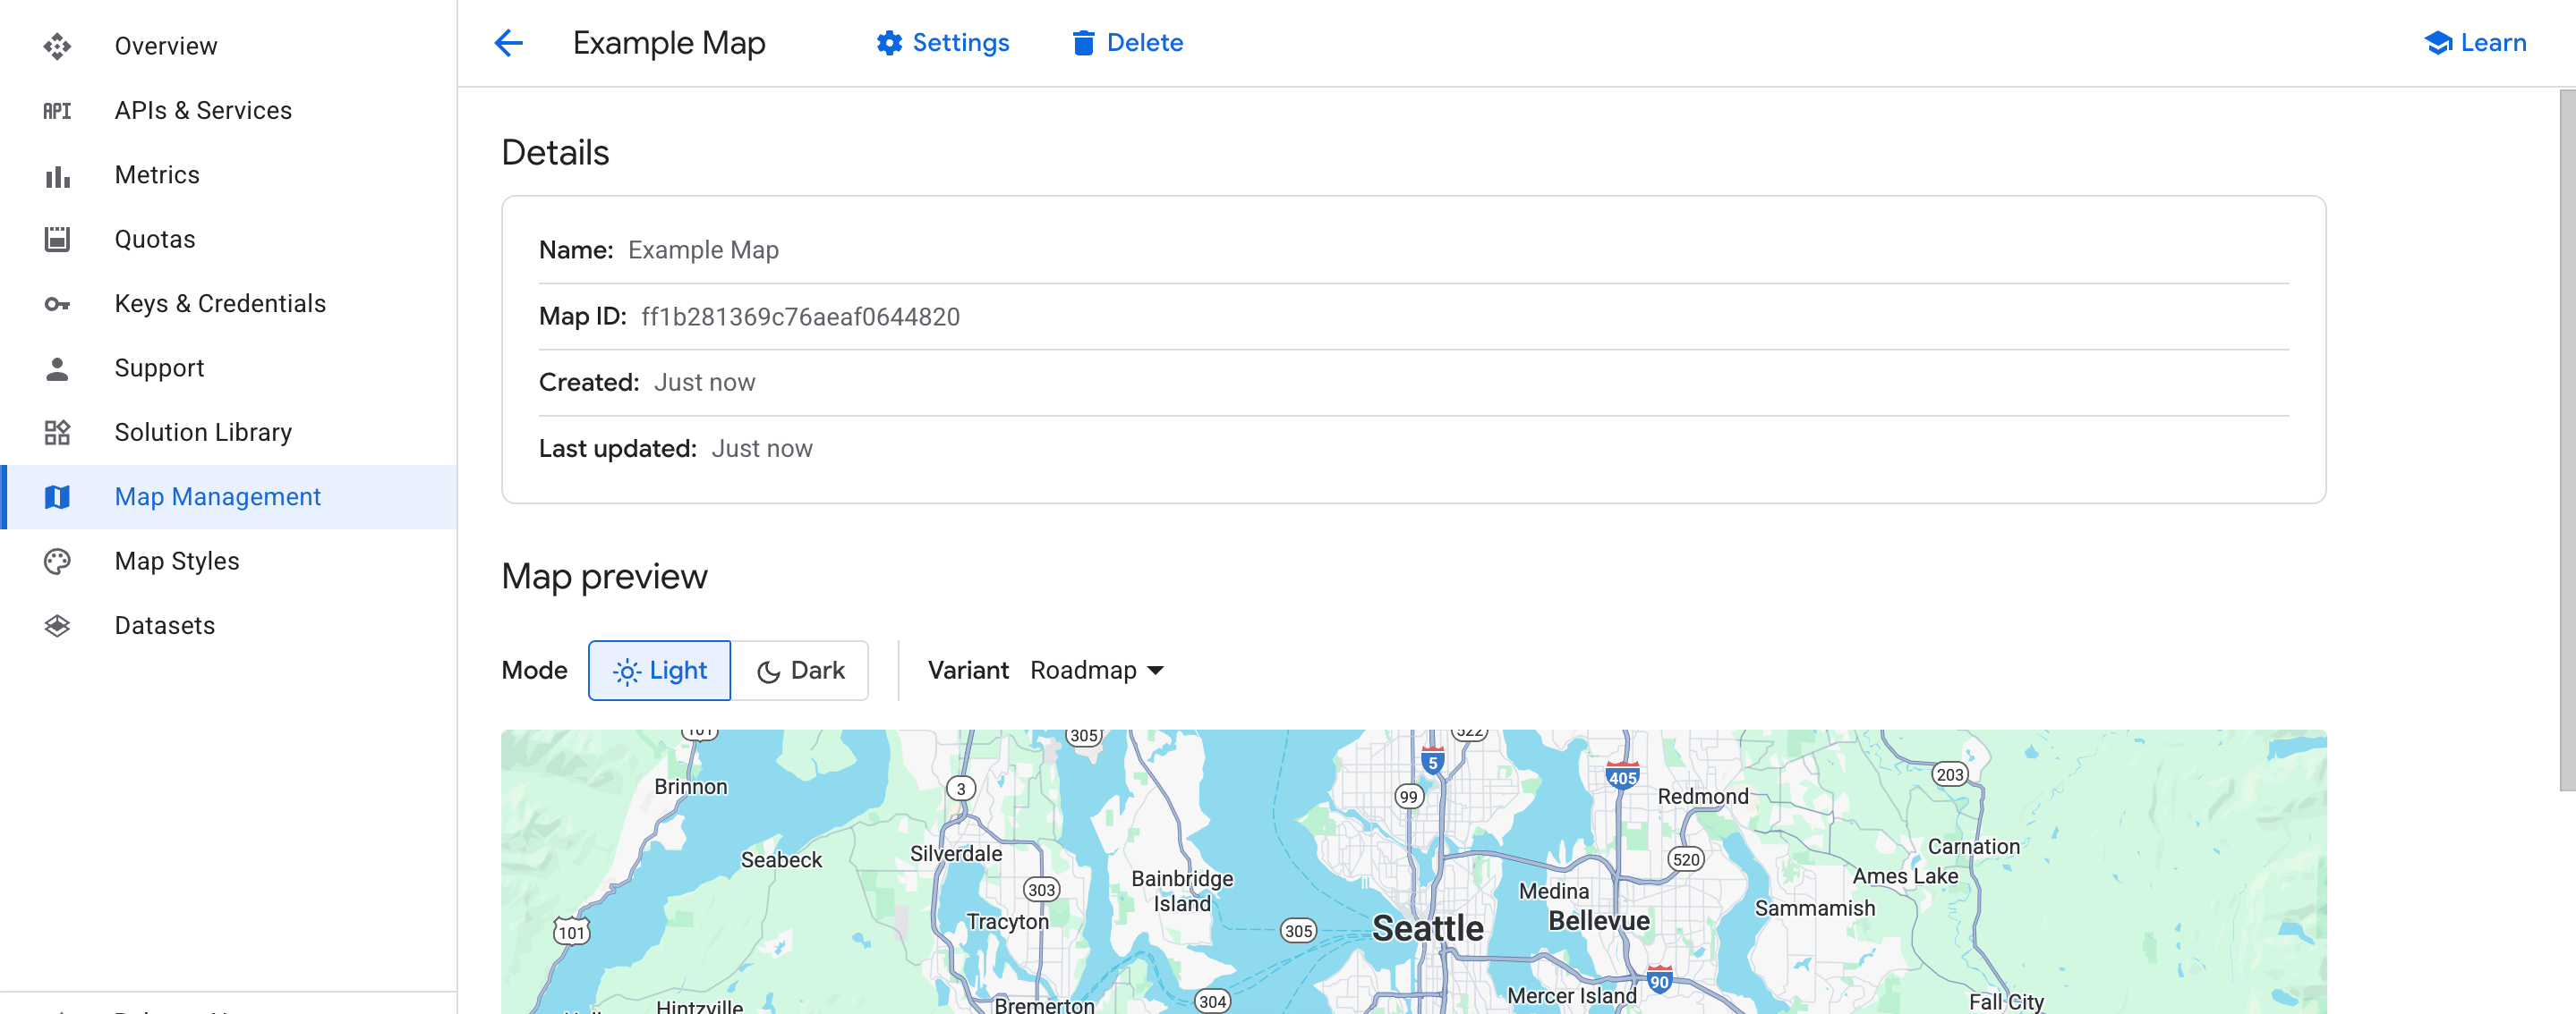This screenshot has height=1014, width=2576.
Task: Select the Overview icon in the sidebar
Action: coord(57,46)
